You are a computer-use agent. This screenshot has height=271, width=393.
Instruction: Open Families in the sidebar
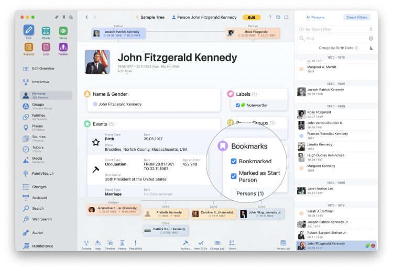tap(46, 117)
